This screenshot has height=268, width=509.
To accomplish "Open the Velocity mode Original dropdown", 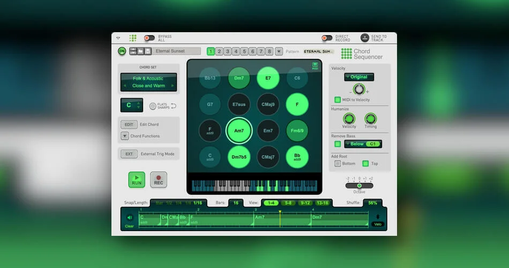I will pos(359,77).
